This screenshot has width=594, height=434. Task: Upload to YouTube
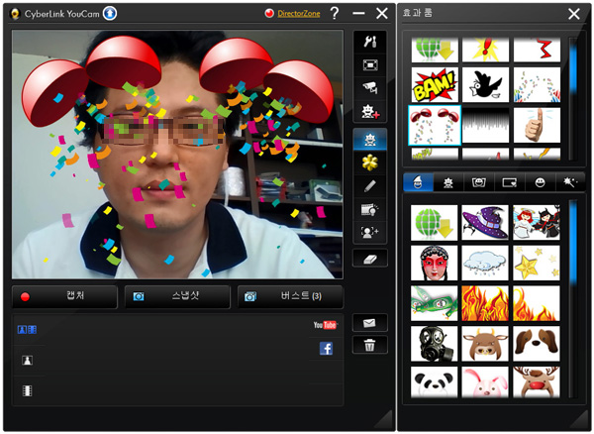[326, 325]
